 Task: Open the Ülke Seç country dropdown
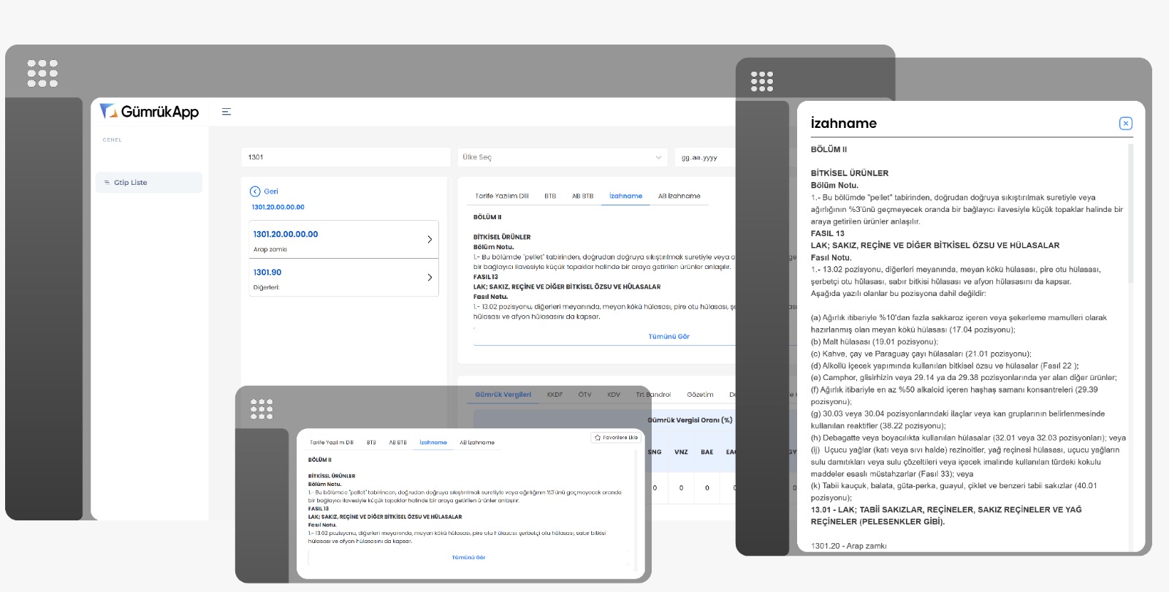pyautogui.click(x=561, y=157)
